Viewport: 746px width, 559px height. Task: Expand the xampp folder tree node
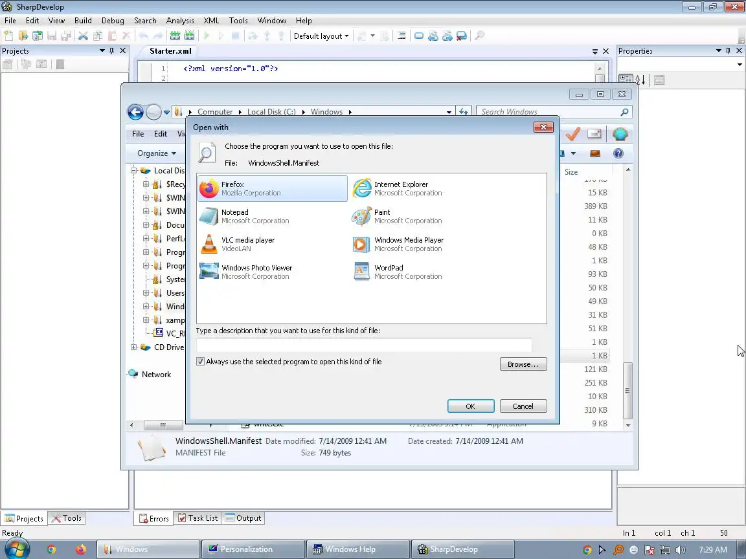[x=146, y=320]
